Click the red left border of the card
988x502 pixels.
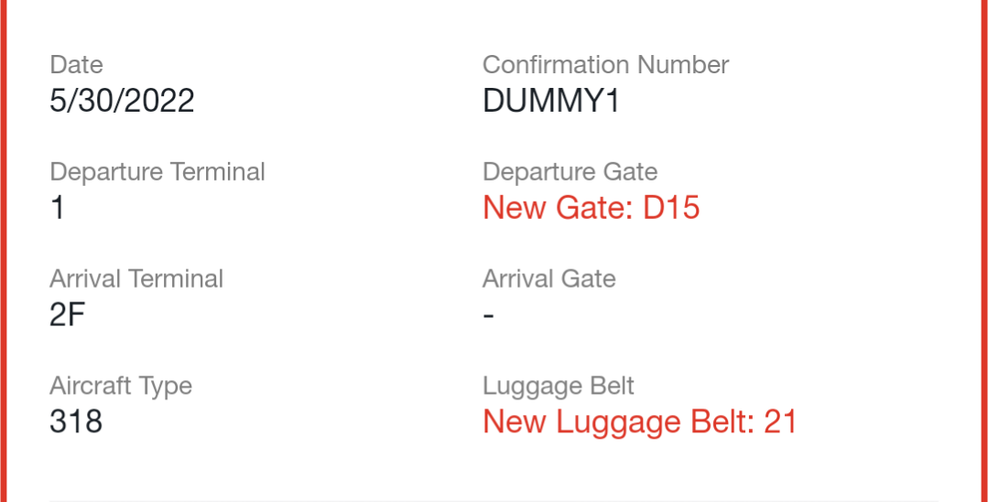coord(3,251)
